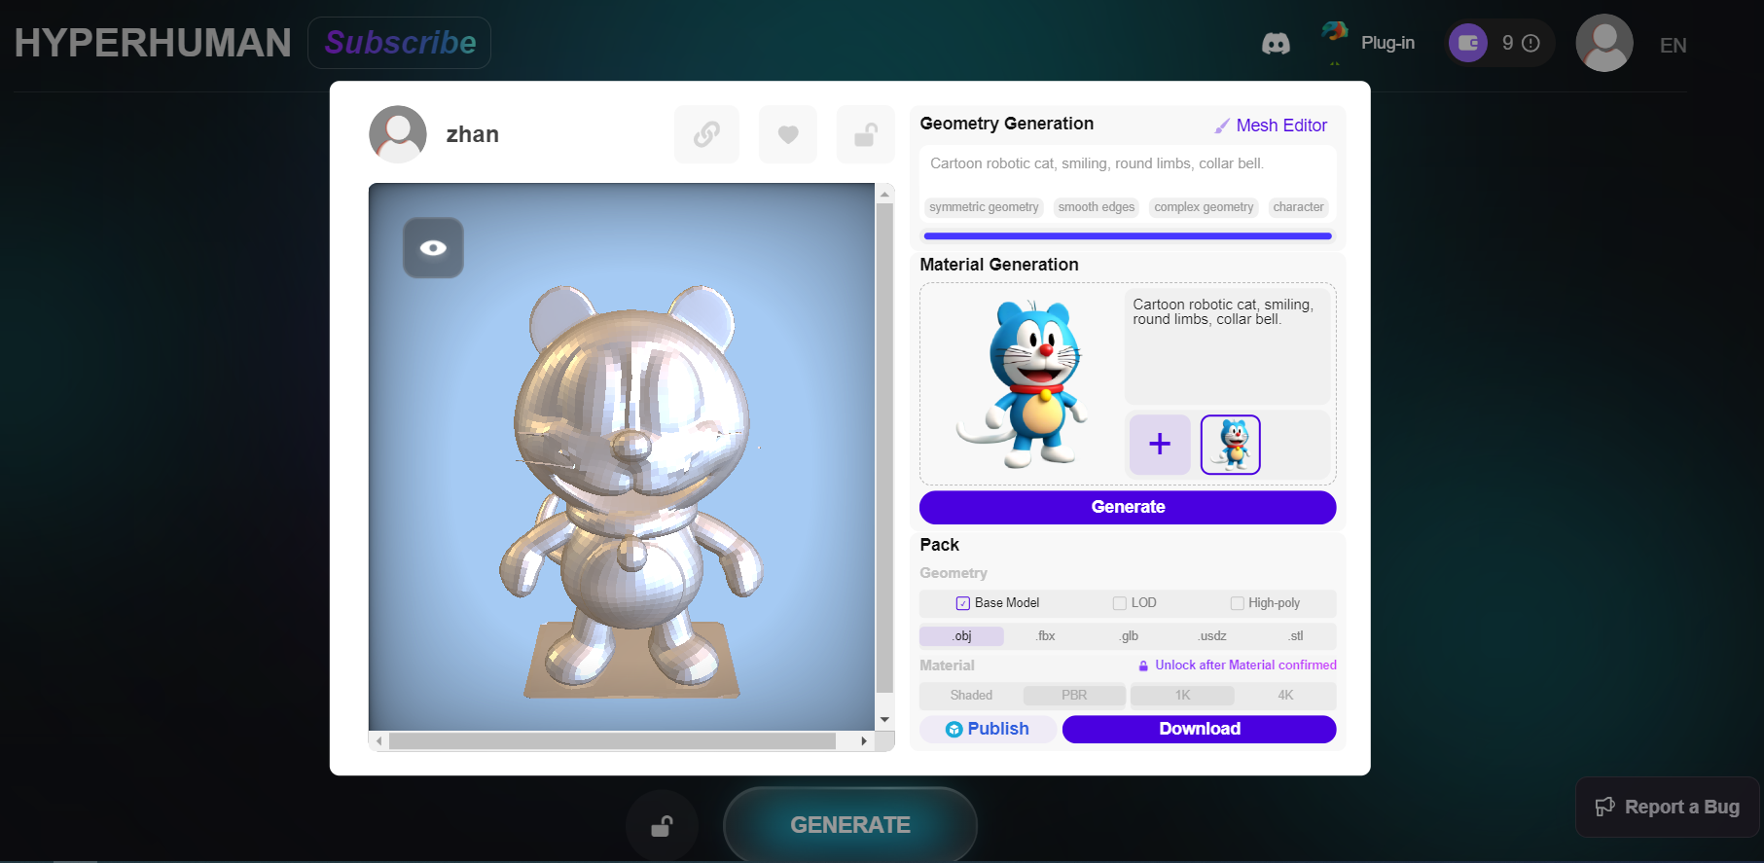Copy the model share link icon
1764x863 pixels.
click(706, 134)
